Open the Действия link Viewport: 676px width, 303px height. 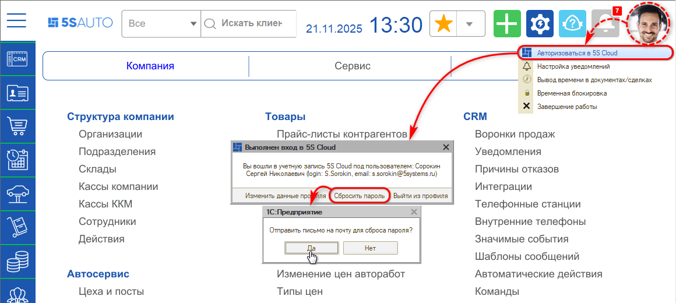[102, 239]
